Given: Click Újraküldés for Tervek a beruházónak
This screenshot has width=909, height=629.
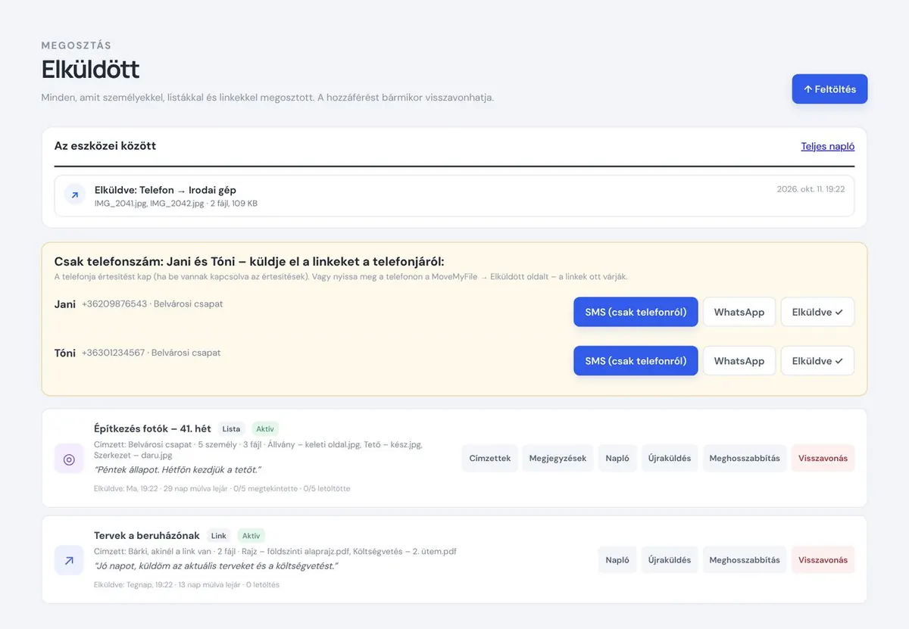Looking at the screenshot, I should [670, 560].
